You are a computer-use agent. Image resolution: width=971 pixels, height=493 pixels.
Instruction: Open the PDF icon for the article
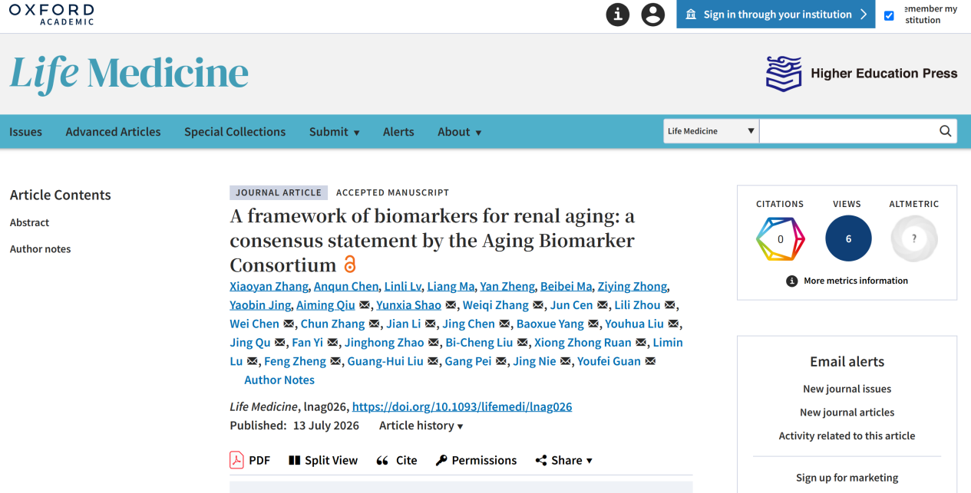click(236, 460)
